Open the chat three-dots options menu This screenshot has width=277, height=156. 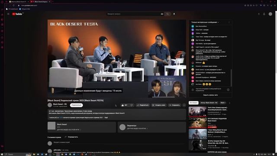pyautogui.click(x=229, y=22)
